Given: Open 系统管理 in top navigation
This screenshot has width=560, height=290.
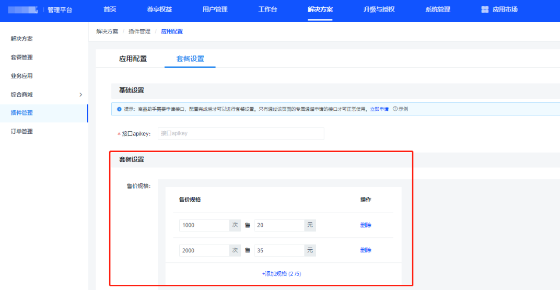Looking at the screenshot, I should pyautogui.click(x=437, y=9).
